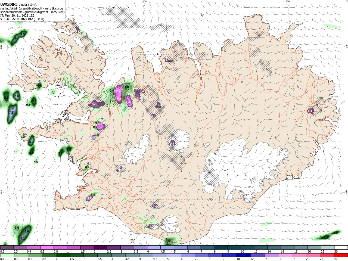Pick the snow legend swatch between 0.2 and 0.3
348x261 pixels.
click(x=7, y=247)
